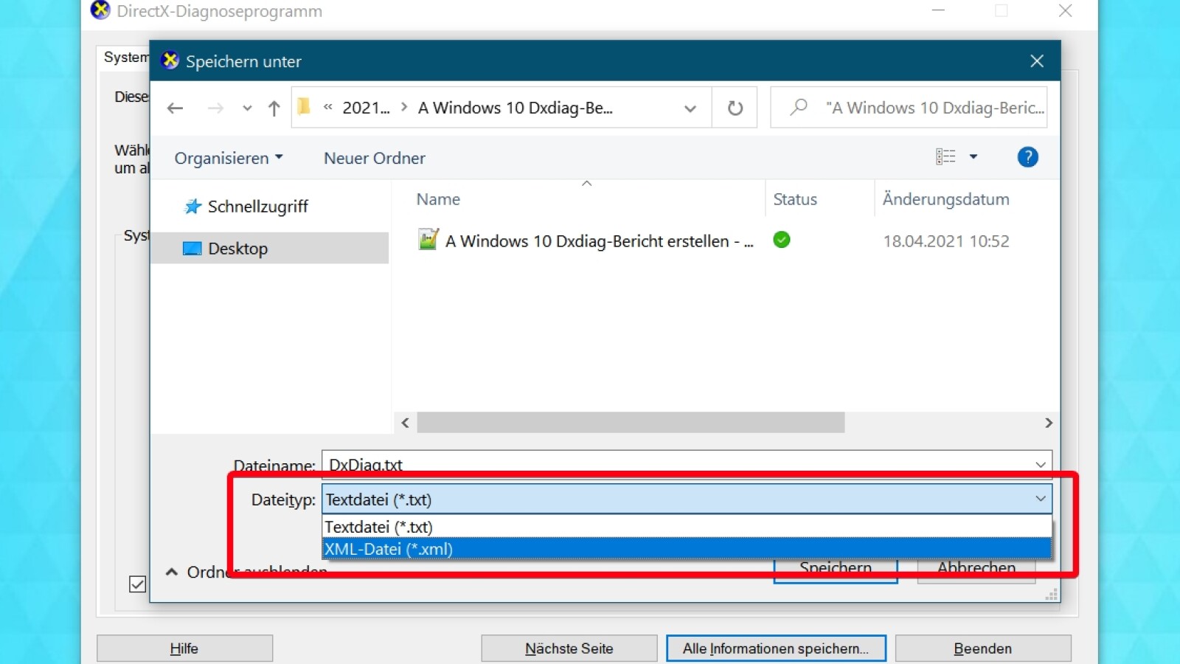Click the horizontal scrollbar's left arrow

(405, 423)
